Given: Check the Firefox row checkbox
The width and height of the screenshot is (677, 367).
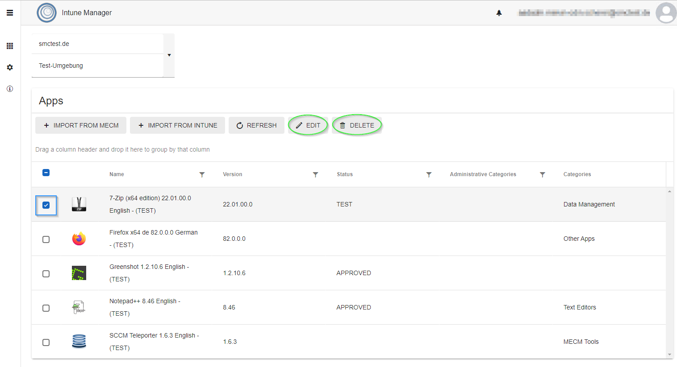Looking at the screenshot, I should point(46,239).
